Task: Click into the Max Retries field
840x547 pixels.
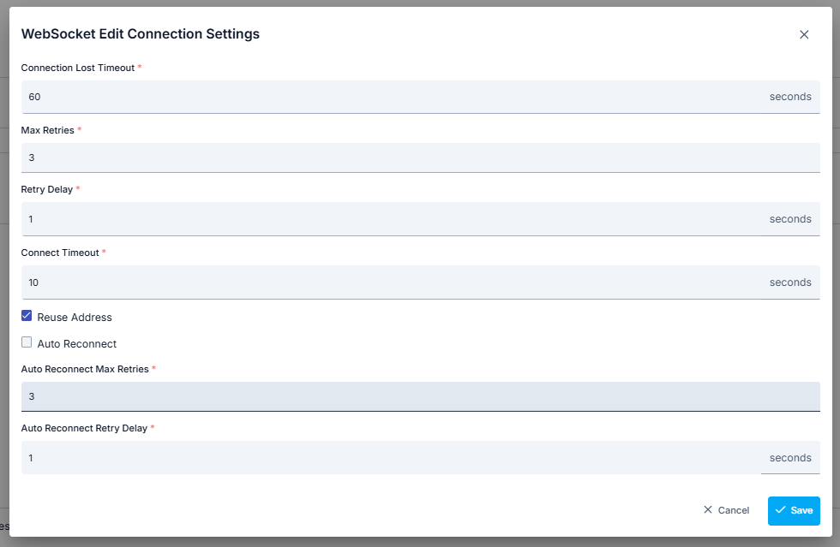Action: [x=420, y=158]
